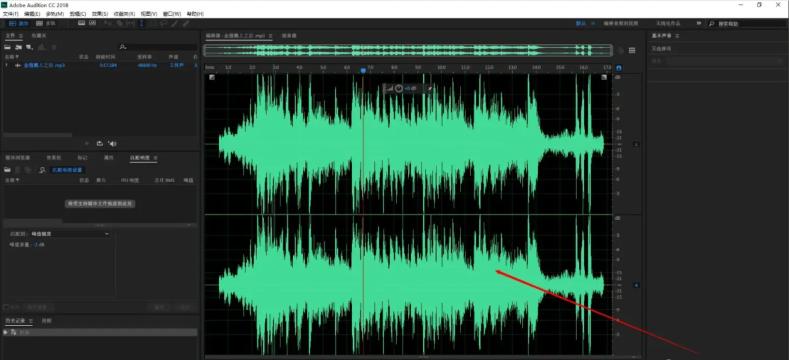This screenshot has height=360, width=789.
Task: Sort files by 采样率 column header
Action: (x=144, y=57)
